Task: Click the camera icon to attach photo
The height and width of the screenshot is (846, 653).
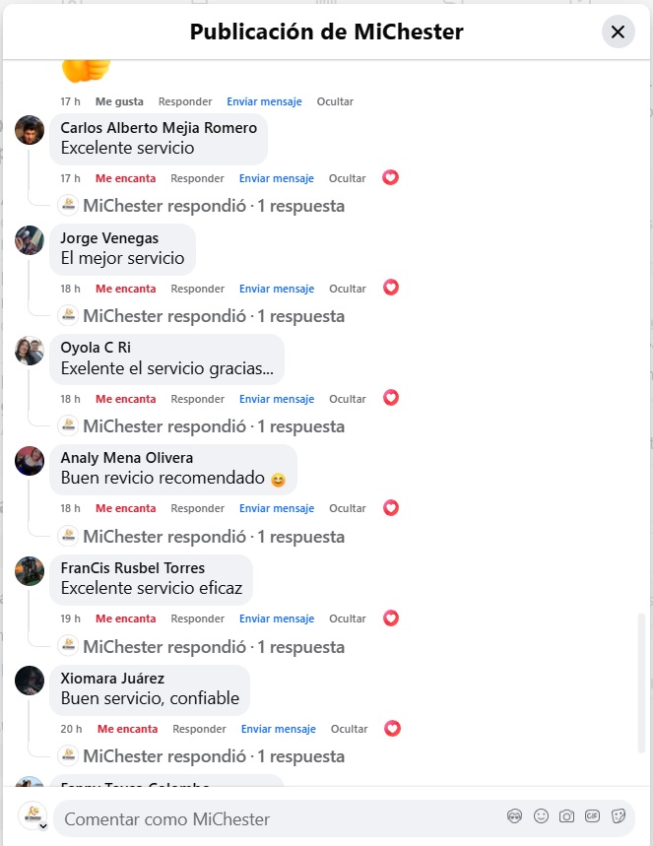Action: coord(566,815)
